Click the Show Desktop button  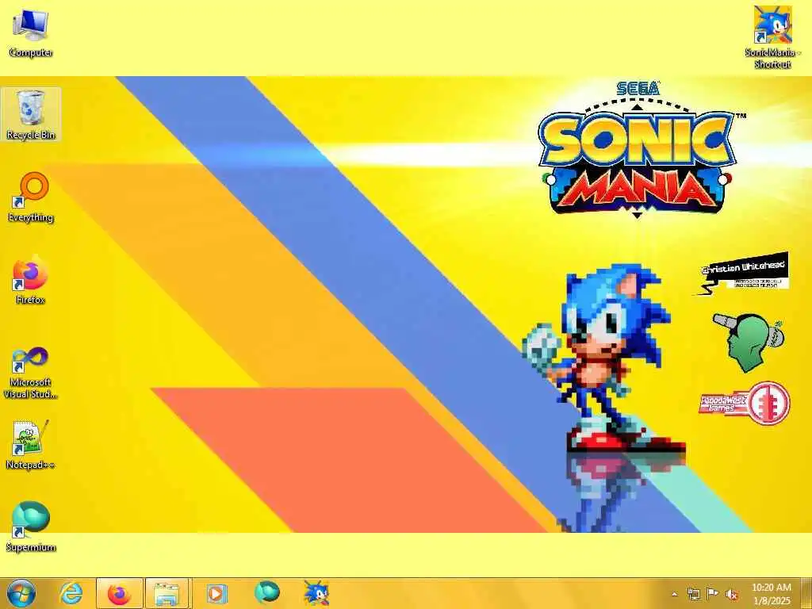[806, 593]
